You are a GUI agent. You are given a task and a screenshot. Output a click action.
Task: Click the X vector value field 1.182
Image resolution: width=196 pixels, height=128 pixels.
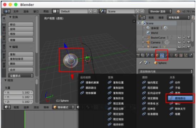18,92
